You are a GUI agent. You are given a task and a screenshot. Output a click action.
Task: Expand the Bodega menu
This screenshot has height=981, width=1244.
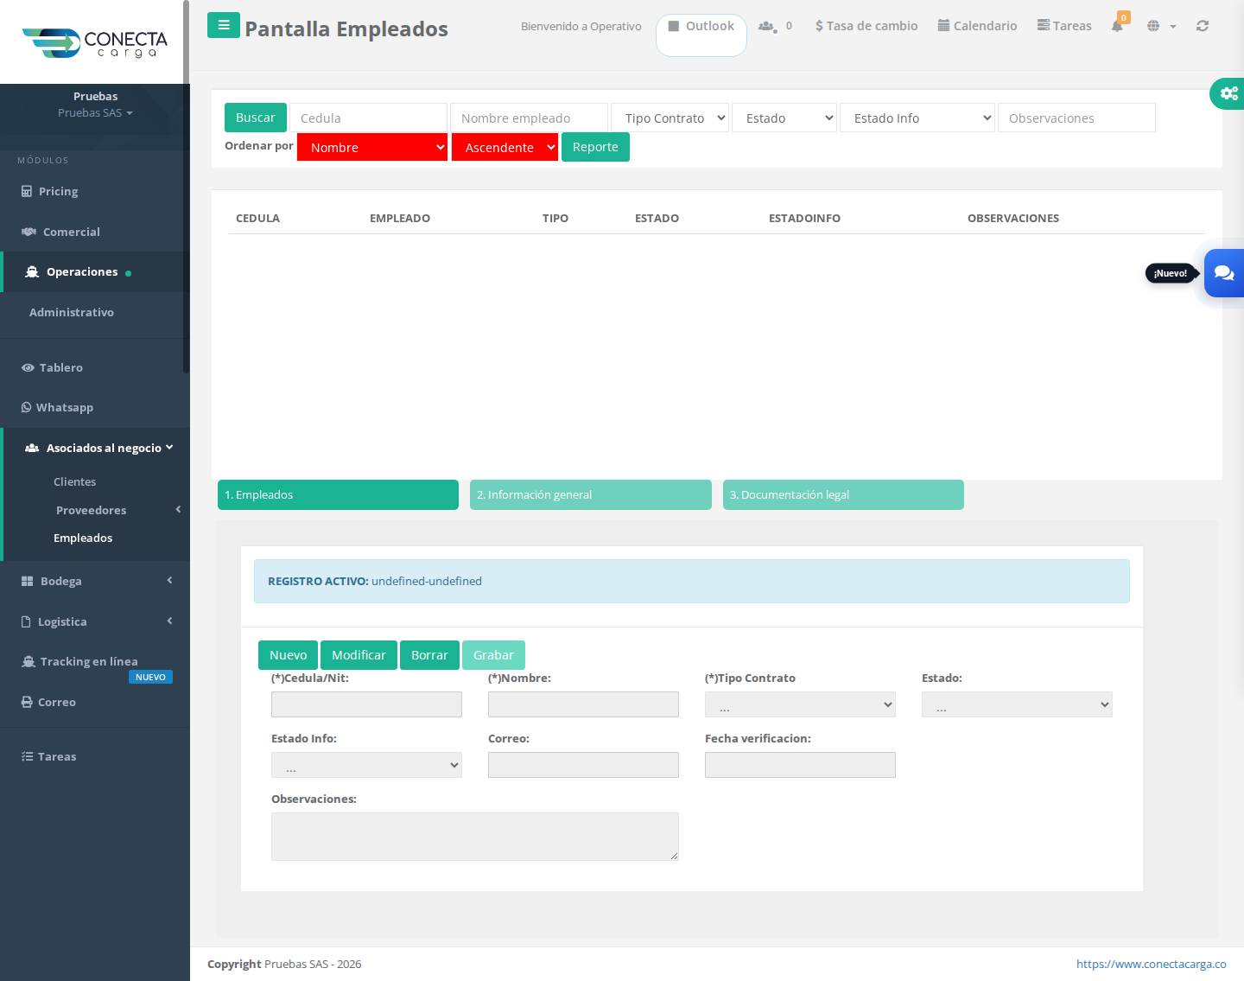[95, 581]
